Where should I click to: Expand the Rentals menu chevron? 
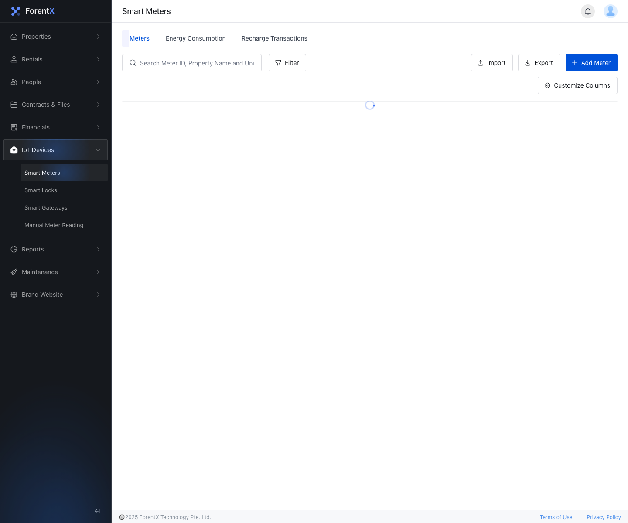[98, 59]
